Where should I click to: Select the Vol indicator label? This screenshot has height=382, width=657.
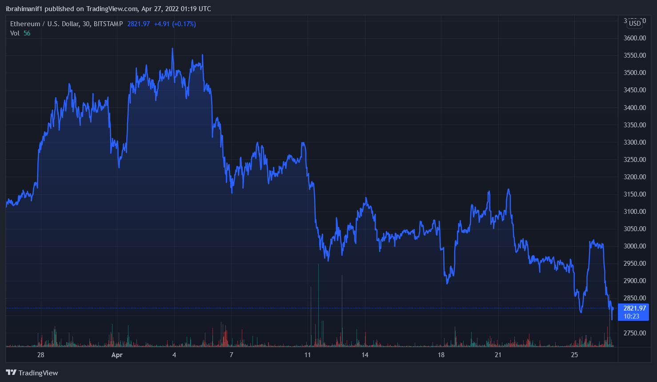click(15, 33)
